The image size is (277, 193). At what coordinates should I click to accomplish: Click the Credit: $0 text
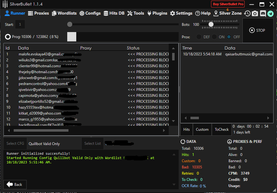pyautogui.click(x=238, y=180)
